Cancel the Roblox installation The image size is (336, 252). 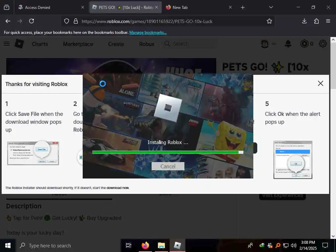168,166
